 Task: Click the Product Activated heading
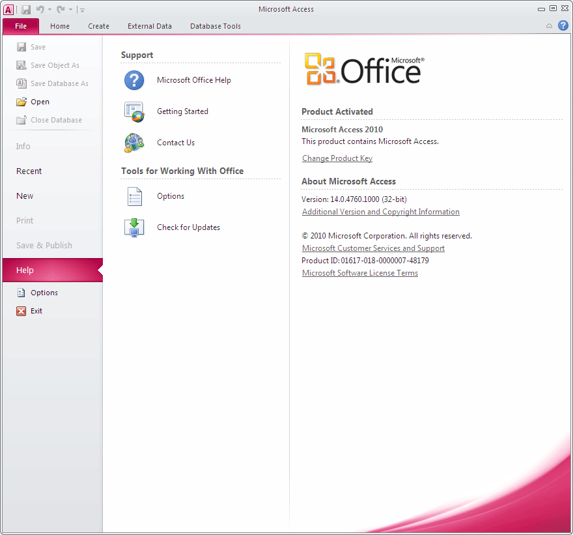pos(337,111)
